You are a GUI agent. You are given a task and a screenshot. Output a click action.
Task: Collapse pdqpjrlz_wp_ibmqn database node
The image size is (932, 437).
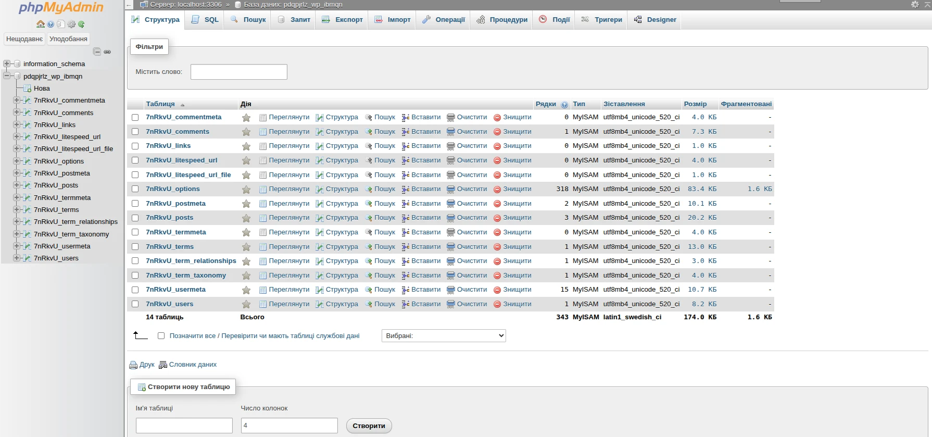(x=7, y=76)
